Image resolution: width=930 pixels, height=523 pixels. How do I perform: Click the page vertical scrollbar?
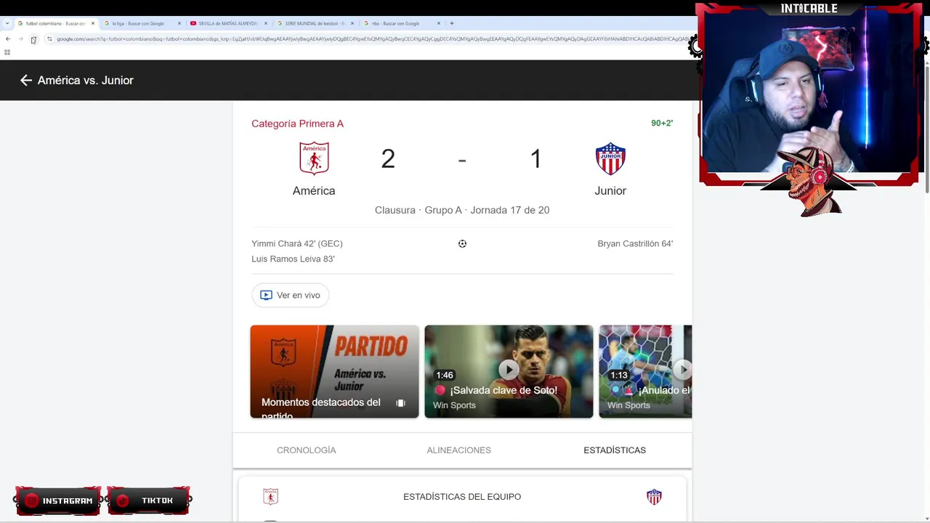pyautogui.click(x=927, y=131)
